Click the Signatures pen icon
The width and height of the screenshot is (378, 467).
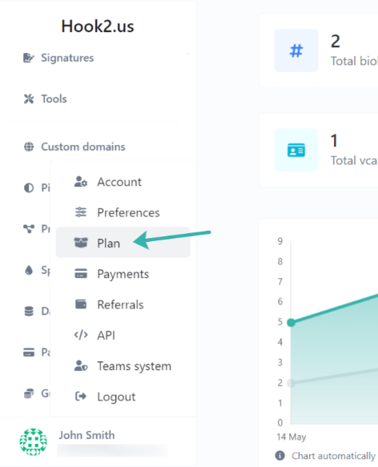[x=29, y=58]
